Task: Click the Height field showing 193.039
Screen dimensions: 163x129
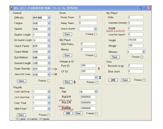Action: [136, 40]
